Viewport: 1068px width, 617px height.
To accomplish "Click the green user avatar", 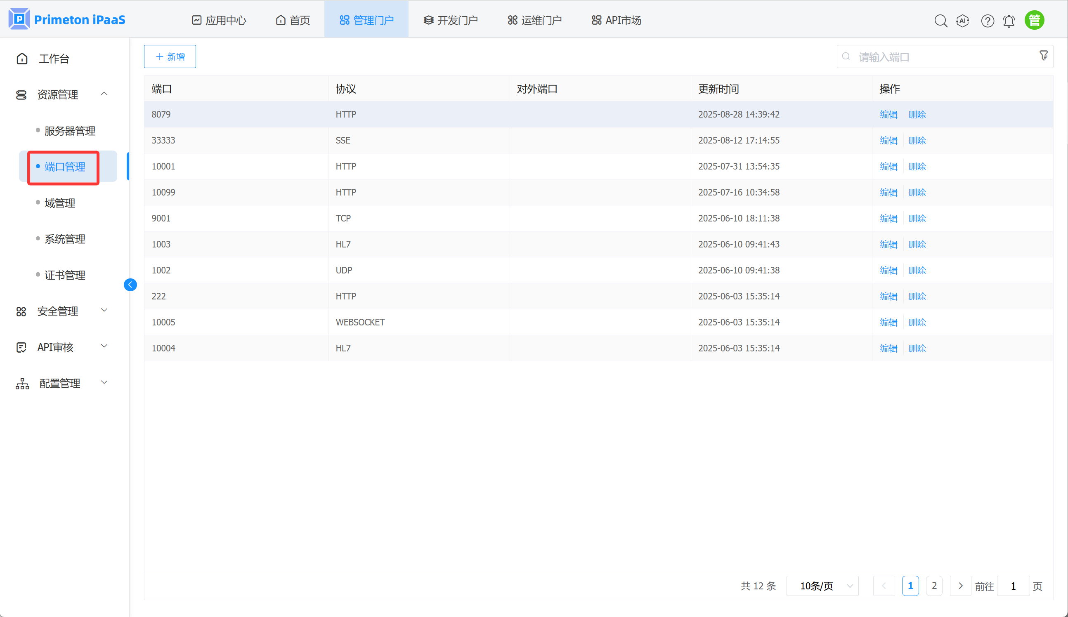I will pos(1034,20).
